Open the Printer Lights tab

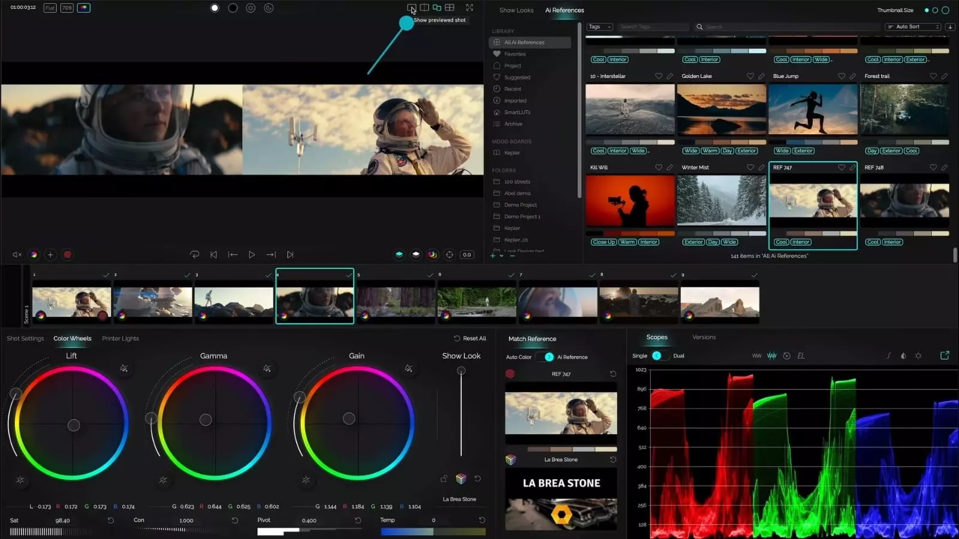[120, 338]
